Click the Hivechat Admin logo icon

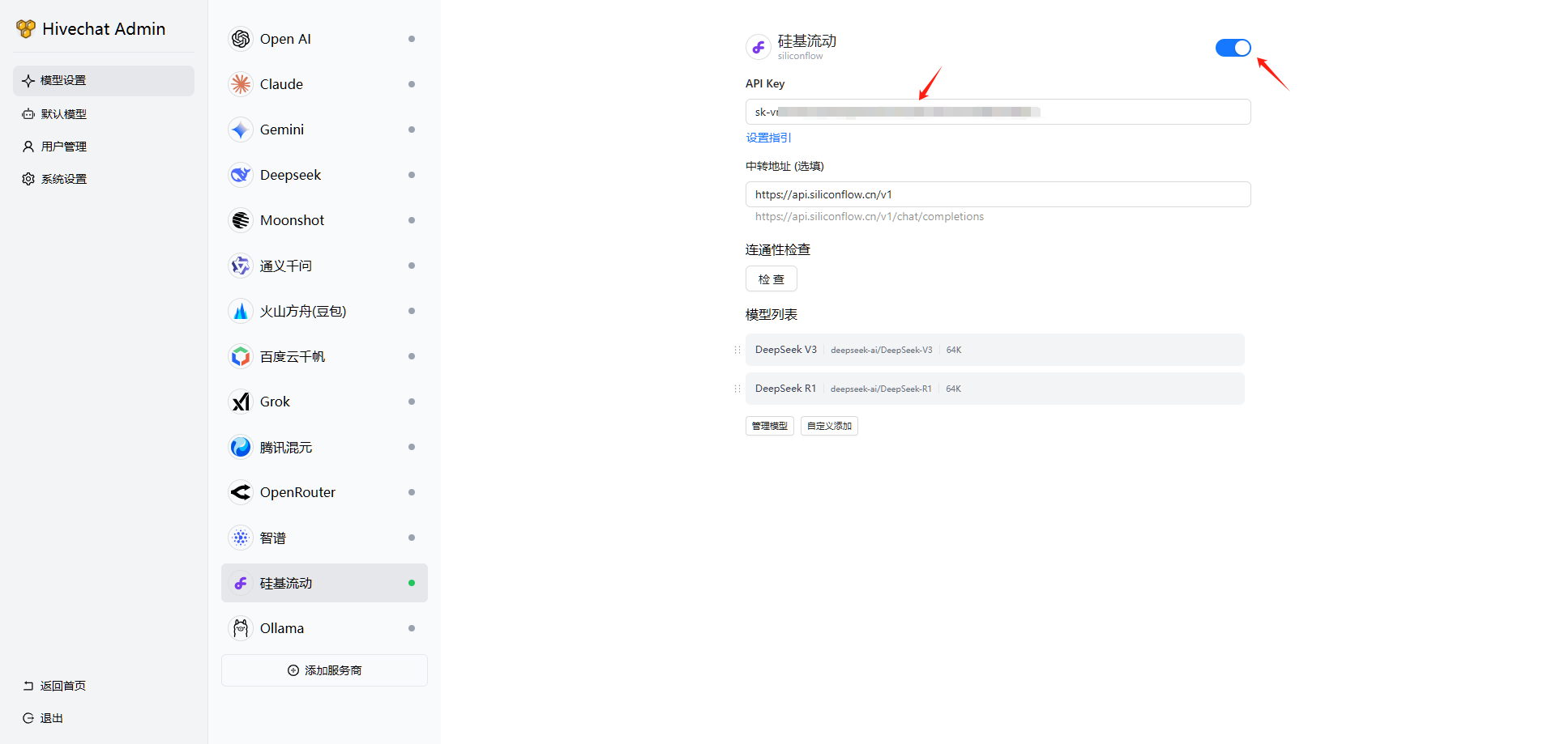pos(26,29)
